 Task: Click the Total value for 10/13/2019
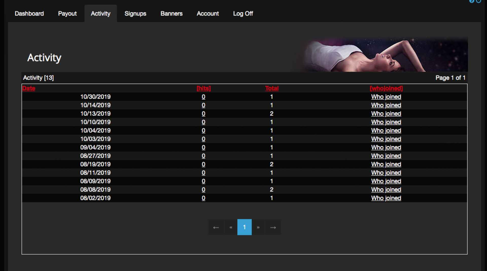click(x=272, y=114)
